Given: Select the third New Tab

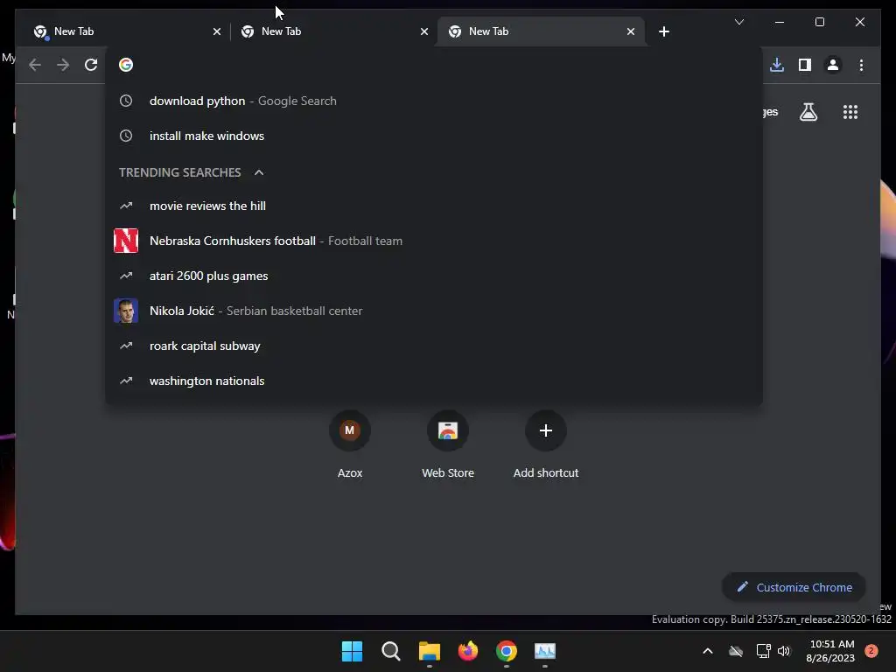Looking at the screenshot, I should [540, 31].
